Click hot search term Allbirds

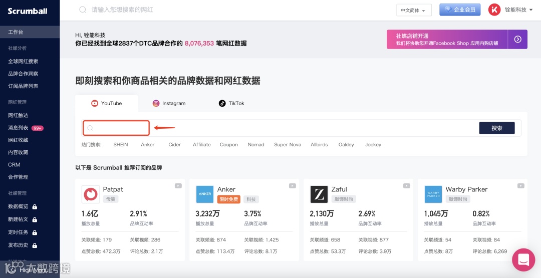pyautogui.click(x=319, y=145)
